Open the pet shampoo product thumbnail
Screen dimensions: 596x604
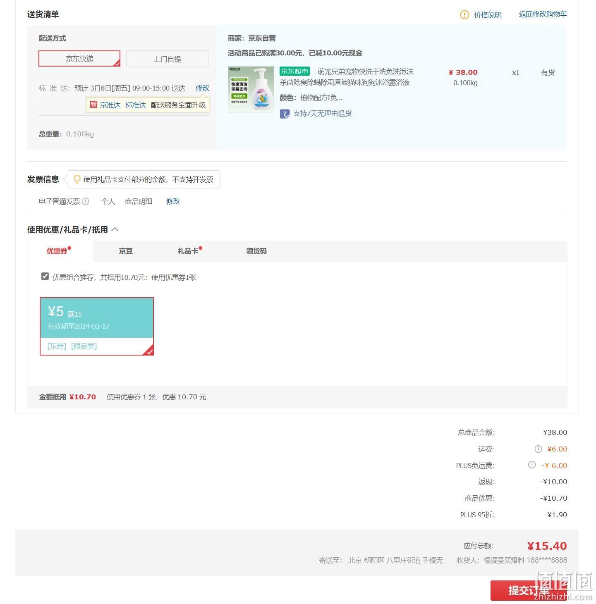click(x=251, y=89)
